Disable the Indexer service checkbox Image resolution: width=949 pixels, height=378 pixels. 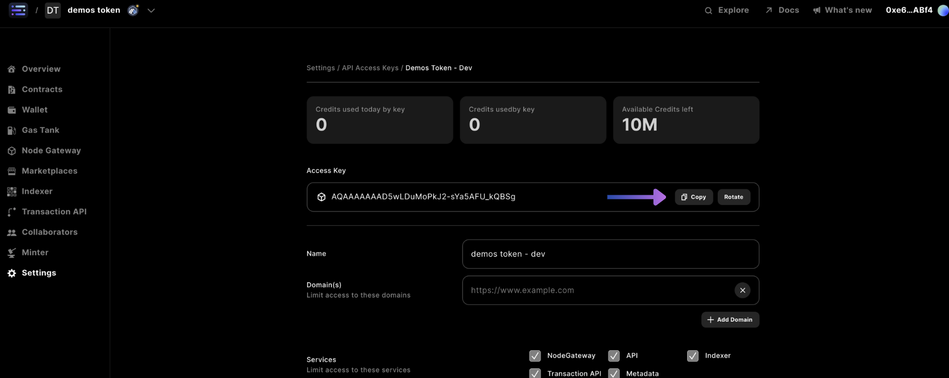pos(693,356)
